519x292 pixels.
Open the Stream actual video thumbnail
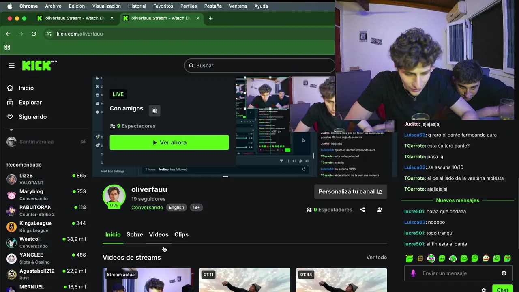tap(148, 280)
